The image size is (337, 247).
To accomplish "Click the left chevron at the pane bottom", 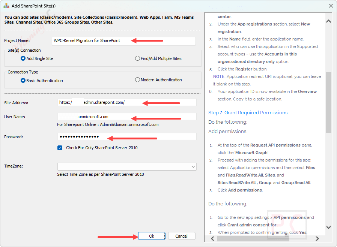I will pyautogui.click(x=212, y=238).
